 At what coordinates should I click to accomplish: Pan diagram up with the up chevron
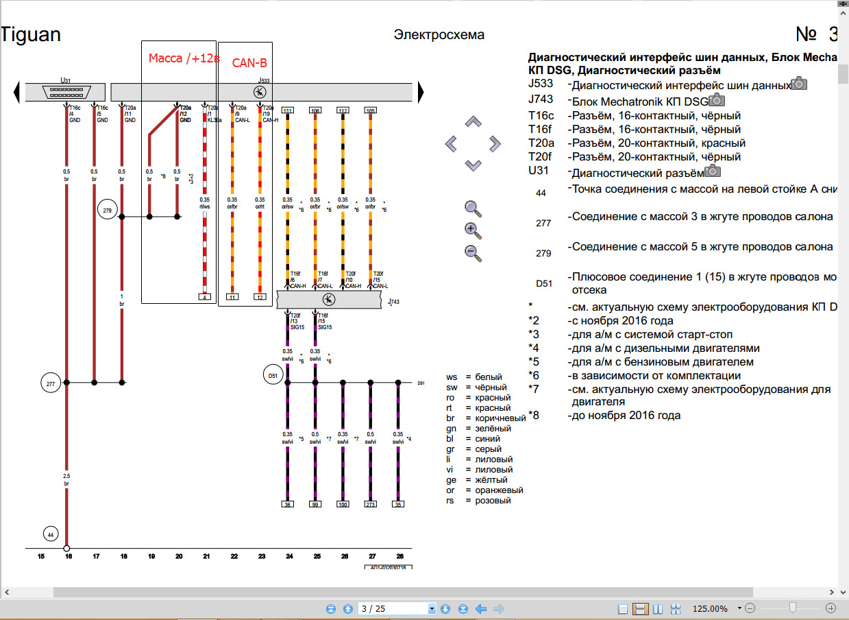[473, 122]
